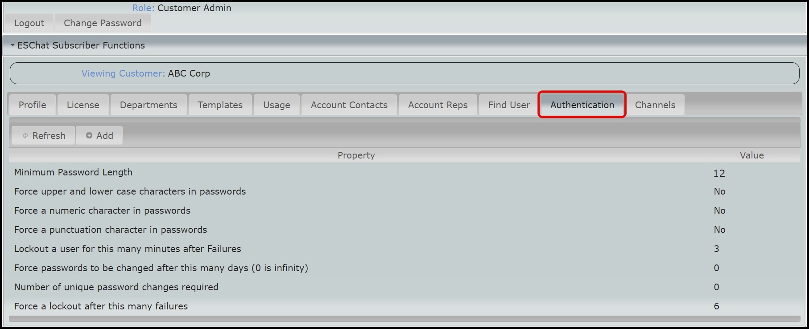Click the Refresh icon on the toolbar
This screenshot has width=809, height=329.
[25, 135]
